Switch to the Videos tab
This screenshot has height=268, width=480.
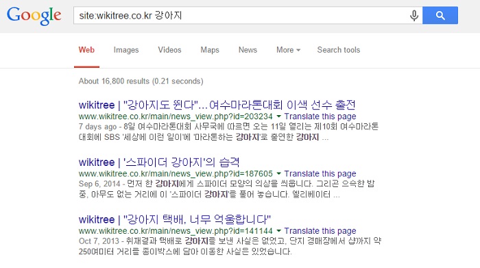169,50
